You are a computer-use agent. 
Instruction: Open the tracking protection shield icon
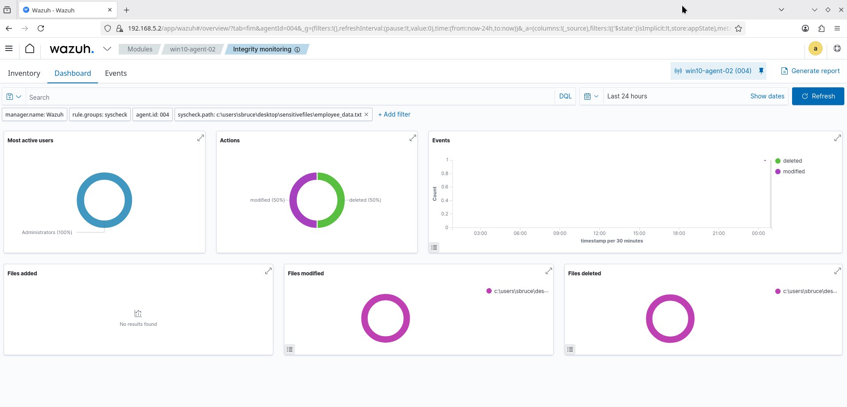tap(107, 28)
